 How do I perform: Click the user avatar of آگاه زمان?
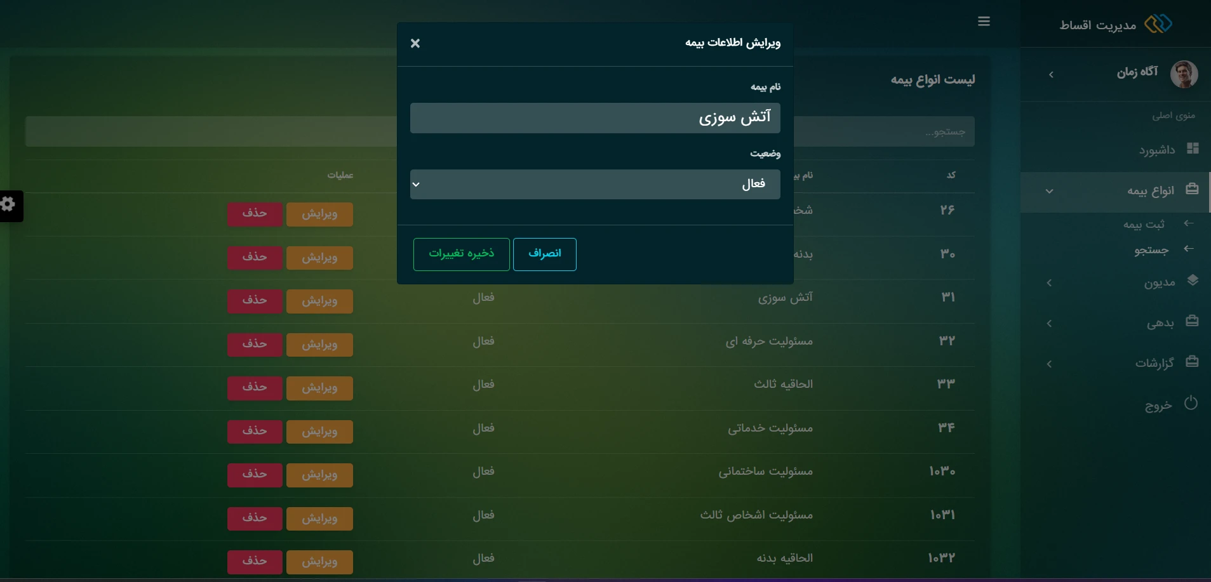click(1184, 74)
